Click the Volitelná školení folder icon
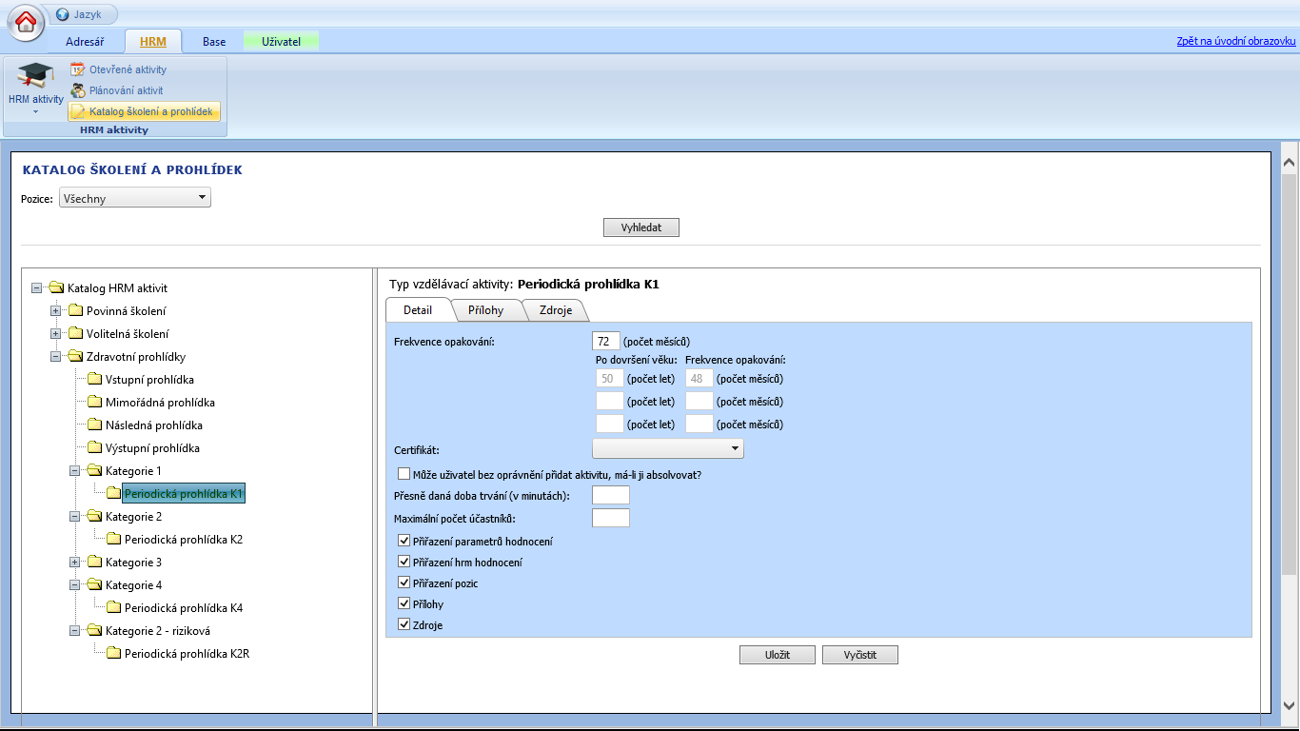1300x731 pixels. click(75, 334)
